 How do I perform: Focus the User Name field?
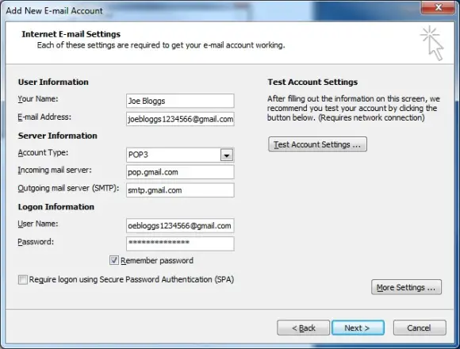pos(180,225)
